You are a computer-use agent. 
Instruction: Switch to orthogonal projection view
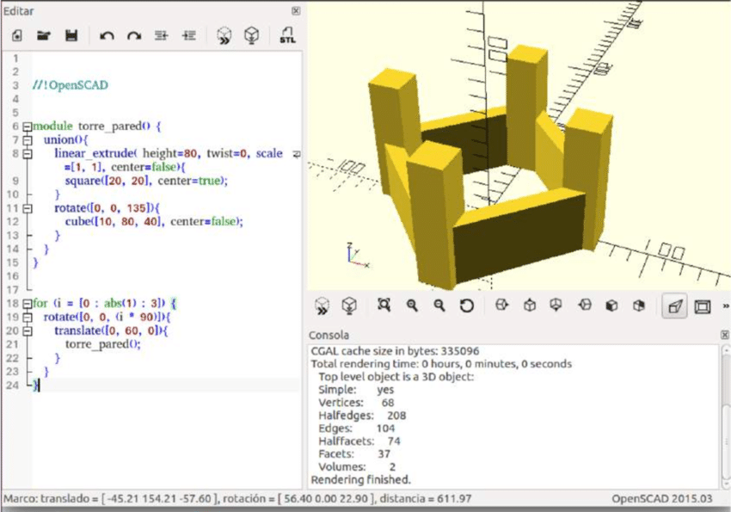click(702, 305)
